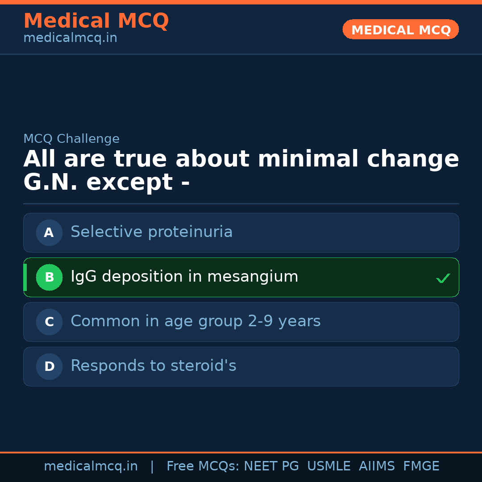Click medicalmcq.in under the header title
The image size is (482, 482).
[70, 37]
